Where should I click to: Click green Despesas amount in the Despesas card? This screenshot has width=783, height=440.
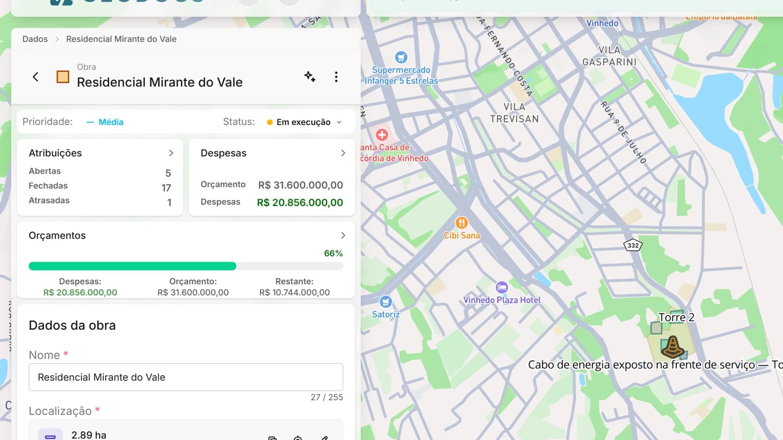[x=300, y=202]
